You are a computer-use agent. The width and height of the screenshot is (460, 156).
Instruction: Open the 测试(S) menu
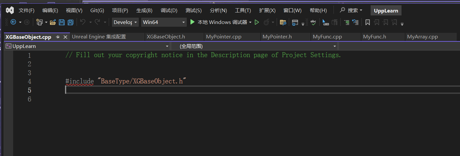194,11
